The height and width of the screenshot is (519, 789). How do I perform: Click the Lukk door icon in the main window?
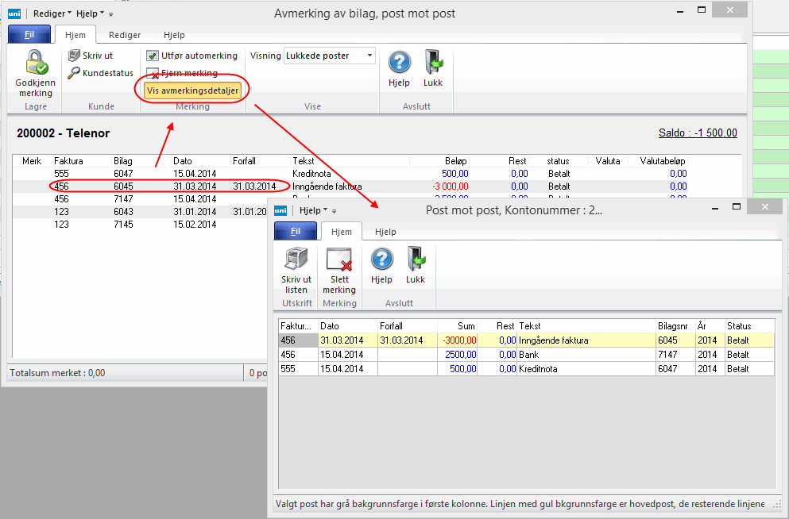433,63
